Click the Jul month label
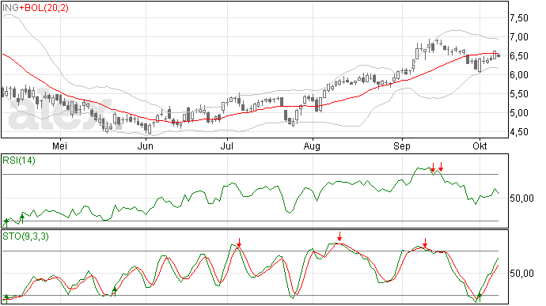Viewport: 546px width, 306px height. tap(226, 145)
